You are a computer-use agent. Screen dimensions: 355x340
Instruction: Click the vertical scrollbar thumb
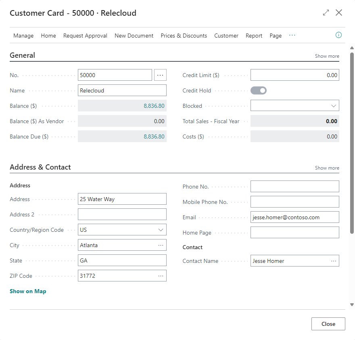pyautogui.click(x=352, y=143)
